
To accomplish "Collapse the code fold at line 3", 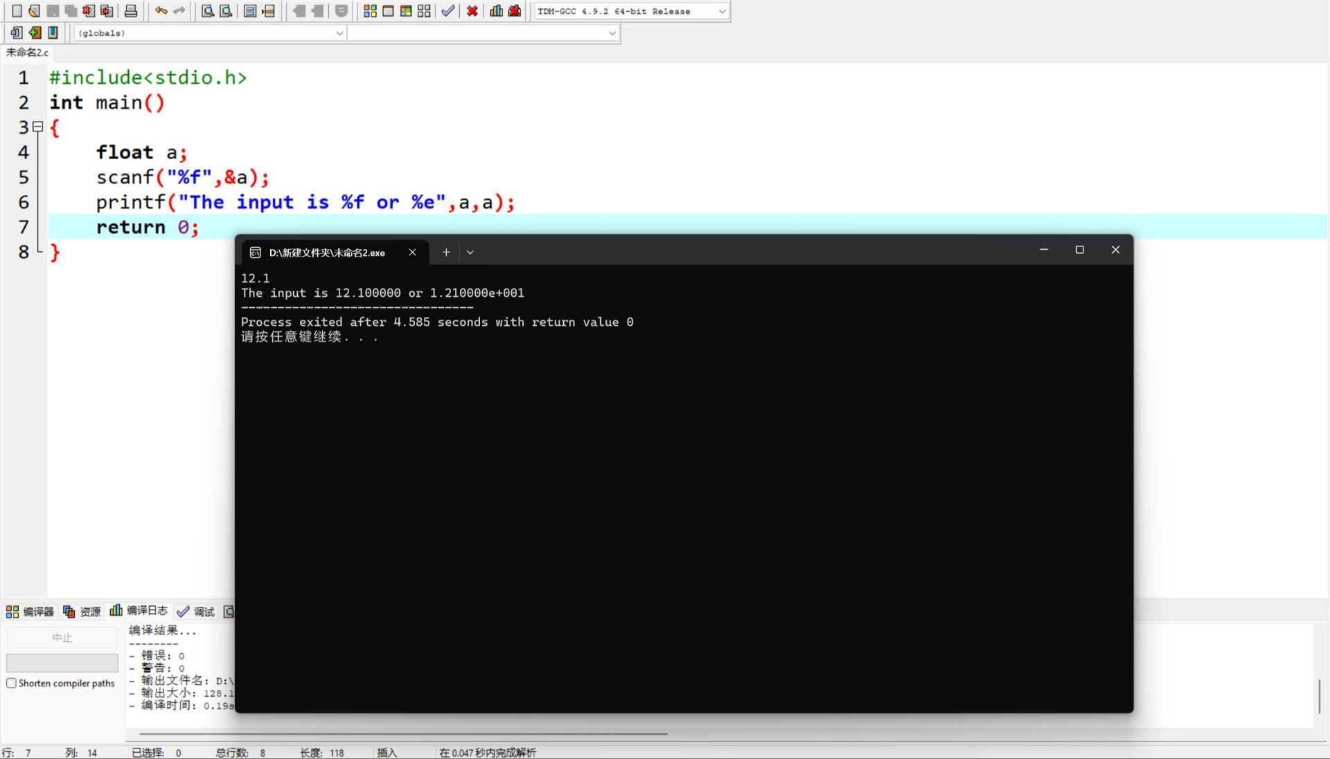I will tap(38, 127).
